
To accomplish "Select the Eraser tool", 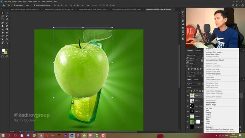I will 3,30.
